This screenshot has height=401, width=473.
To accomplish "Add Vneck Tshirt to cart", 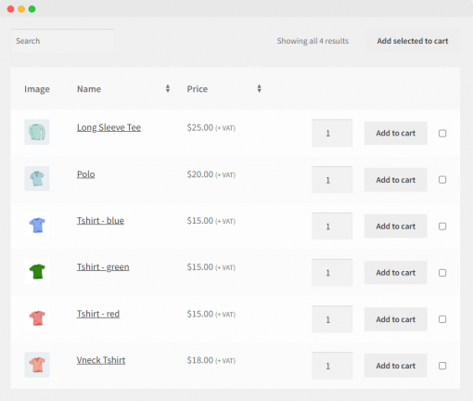I will [396, 366].
